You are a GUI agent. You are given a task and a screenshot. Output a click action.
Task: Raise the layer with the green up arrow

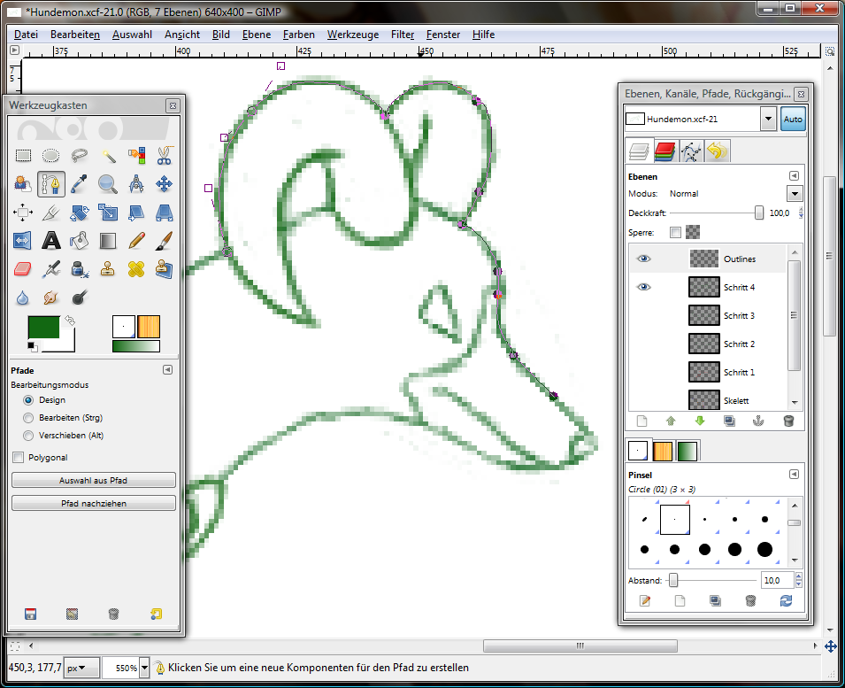(x=671, y=421)
